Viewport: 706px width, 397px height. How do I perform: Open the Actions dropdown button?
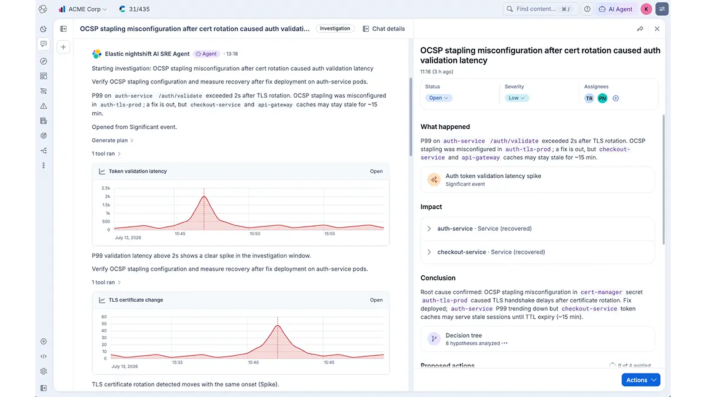tap(641, 380)
